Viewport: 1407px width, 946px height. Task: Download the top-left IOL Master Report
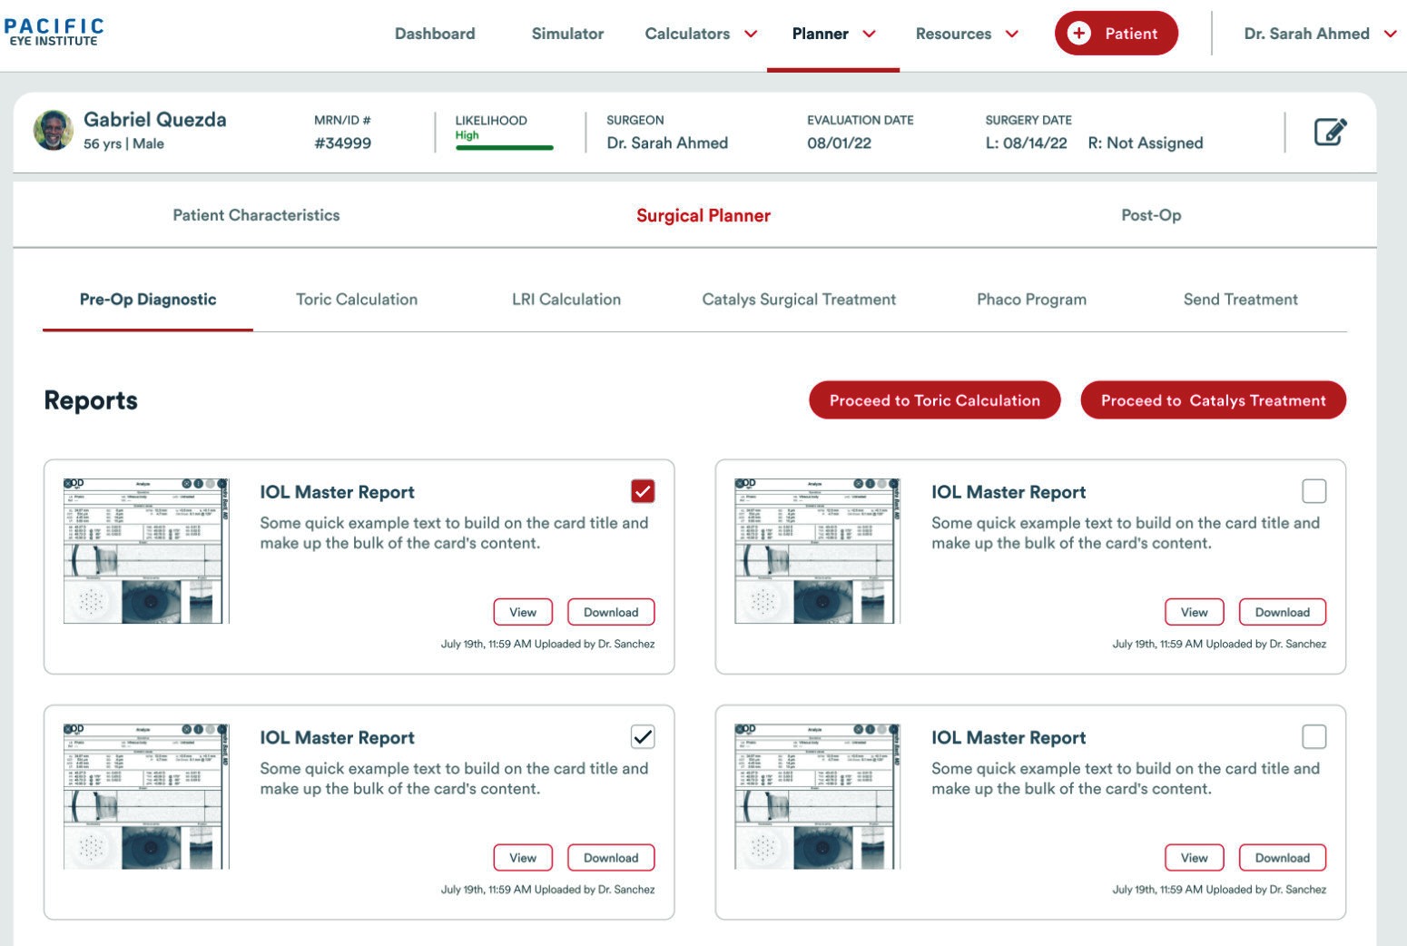[x=611, y=612]
